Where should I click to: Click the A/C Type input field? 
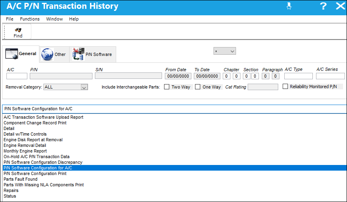298,76
